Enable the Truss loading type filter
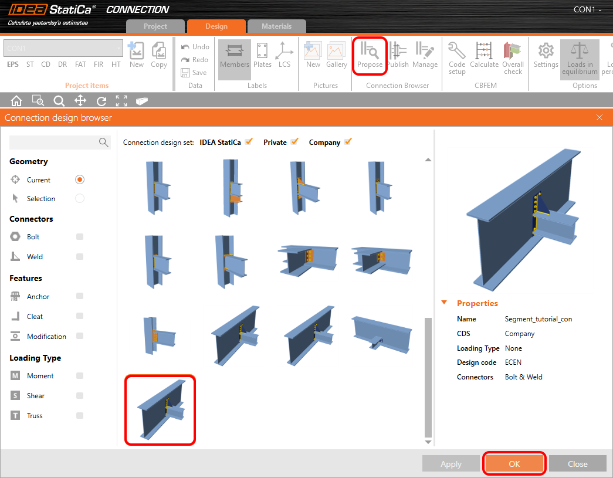 click(80, 416)
